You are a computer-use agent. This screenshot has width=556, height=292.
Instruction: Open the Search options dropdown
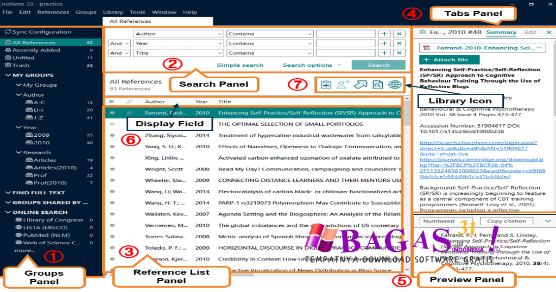(312, 65)
